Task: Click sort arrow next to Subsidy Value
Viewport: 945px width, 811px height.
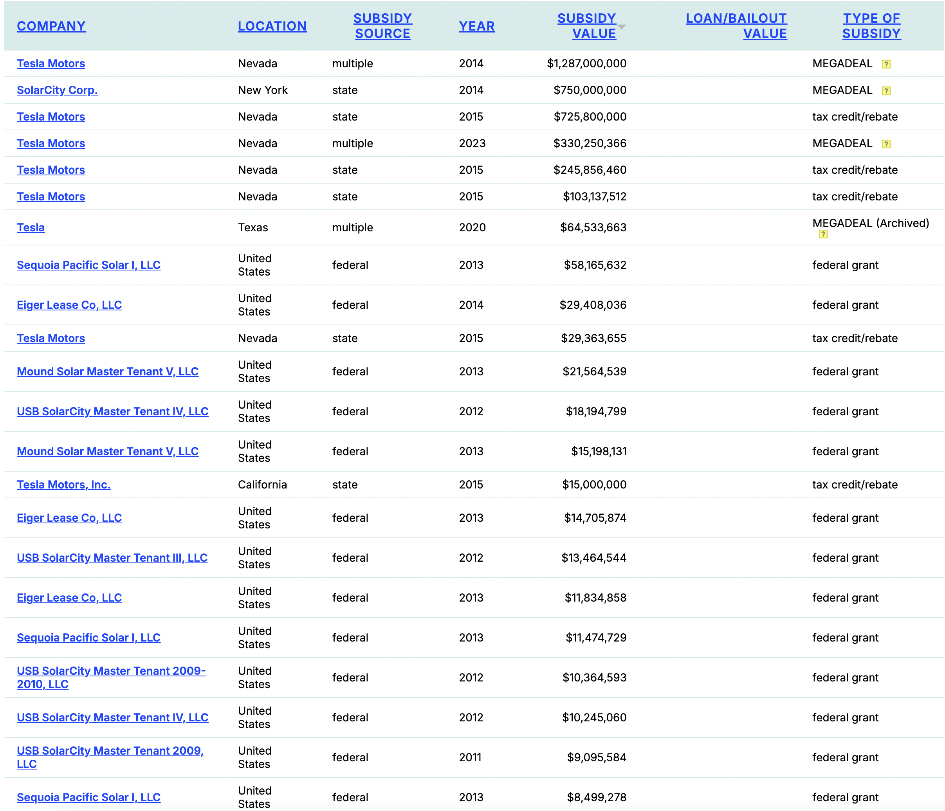Action: click(x=621, y=27)
